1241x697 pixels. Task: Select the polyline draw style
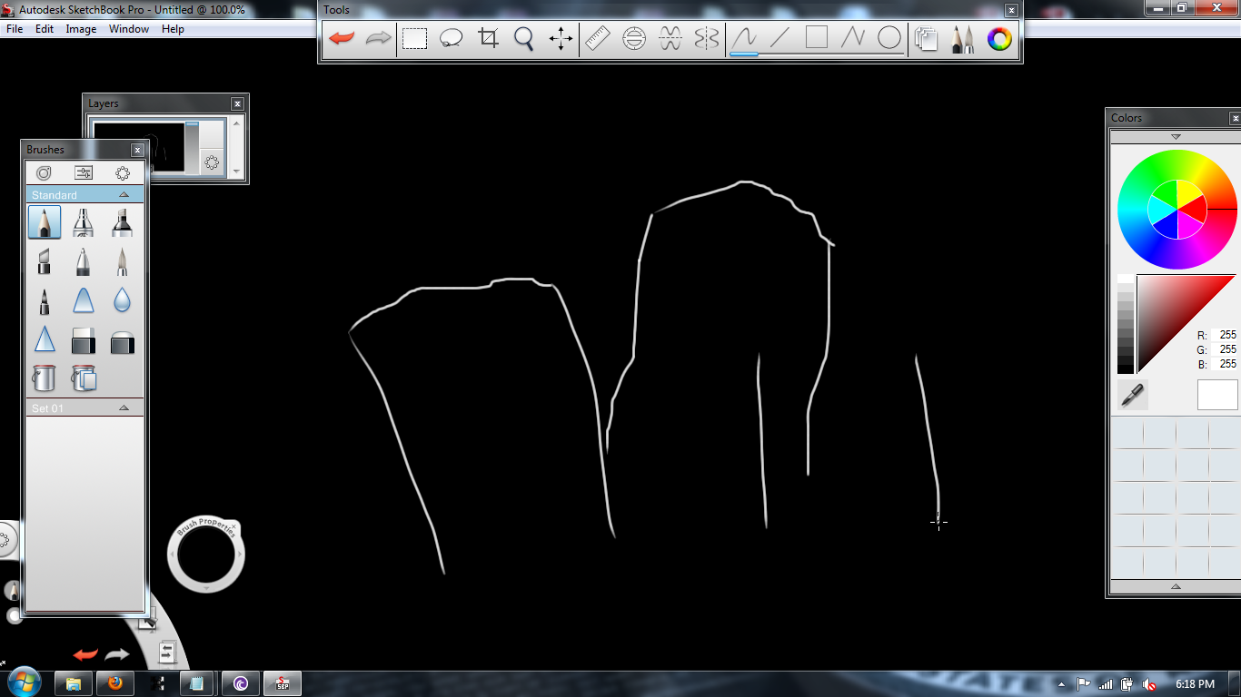coord(853,39)
